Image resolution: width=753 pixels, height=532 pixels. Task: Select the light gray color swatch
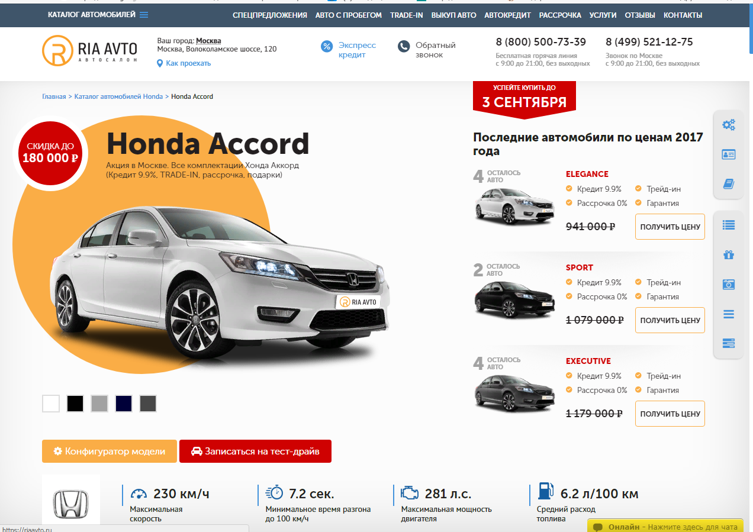click(99, 404)
